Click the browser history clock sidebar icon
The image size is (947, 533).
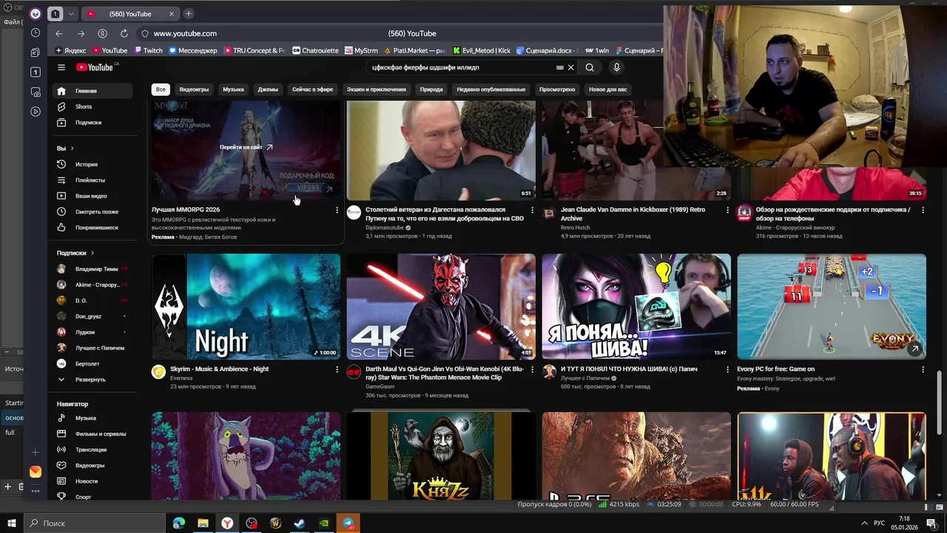pos(36,33)
